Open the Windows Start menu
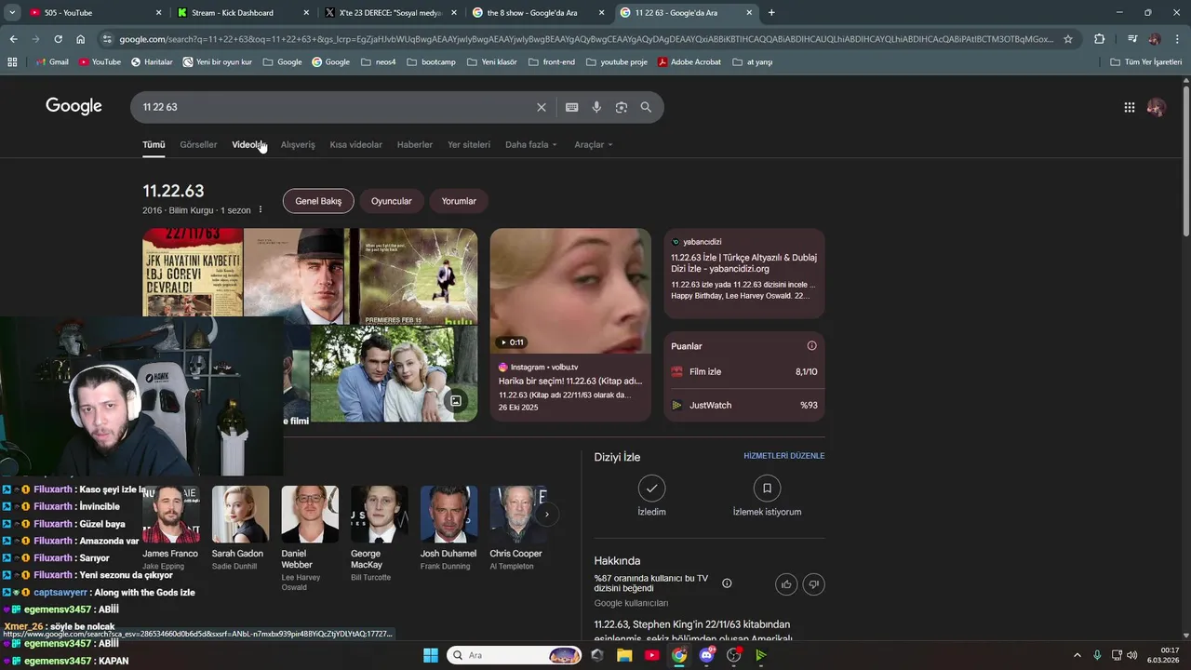The height and width of the screenshot is (670, 1191). [x=431, y=655]
